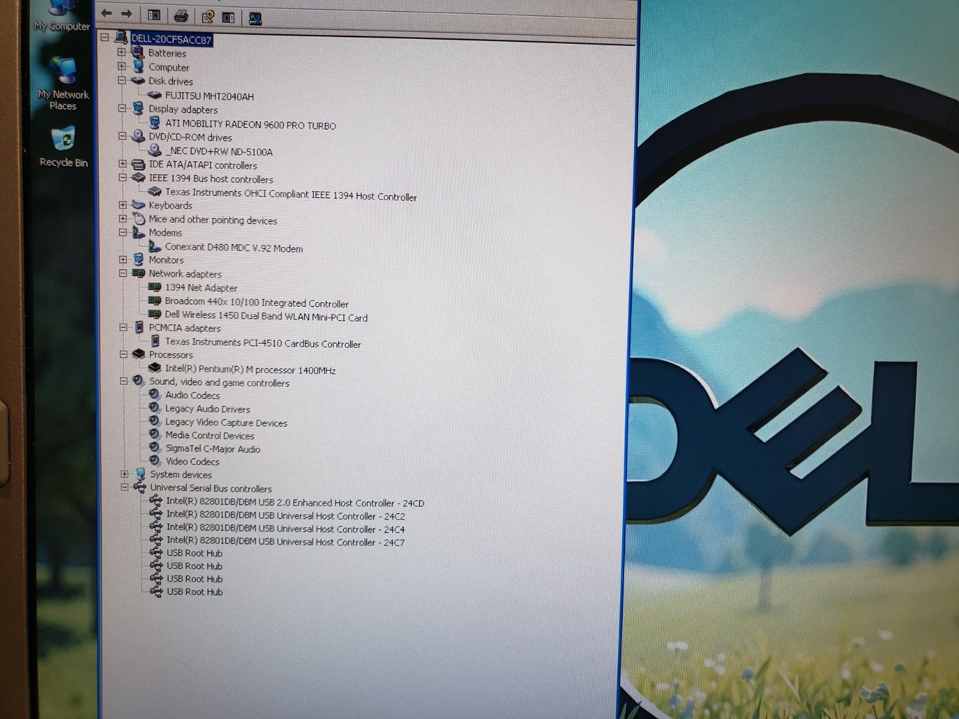
Task: Select Broadcom 440x 10/100 Integrated Controller icon
Action: coord(155,301)
